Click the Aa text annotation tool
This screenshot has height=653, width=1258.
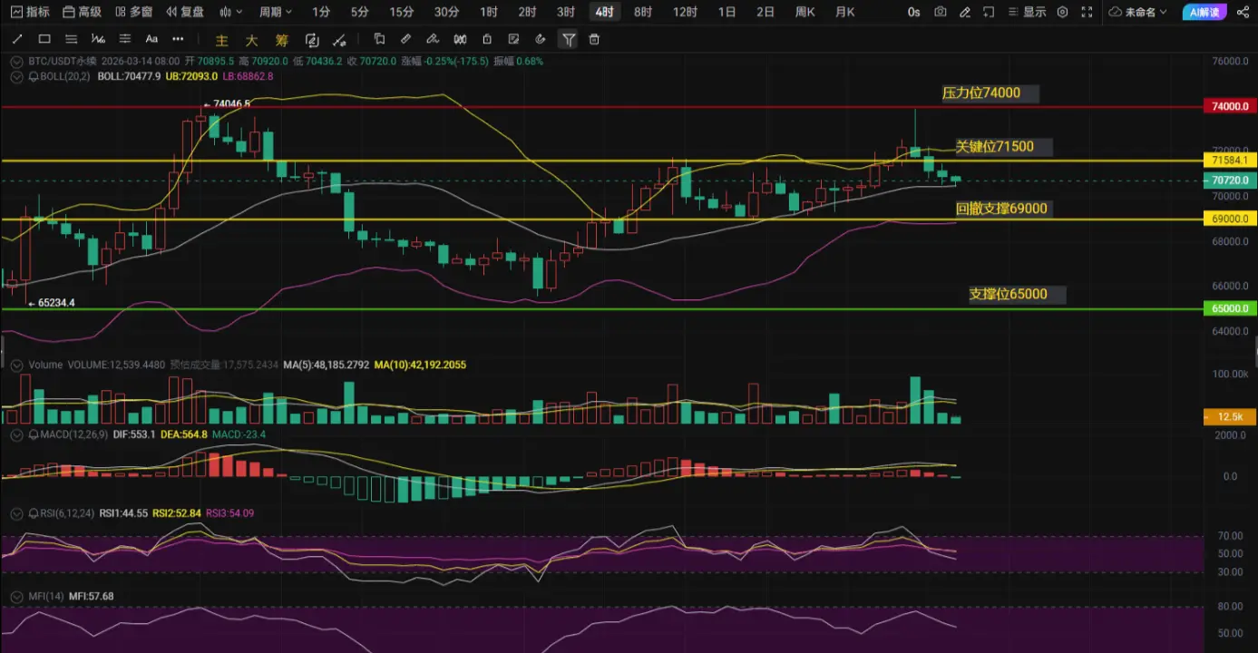click(151, 39)
